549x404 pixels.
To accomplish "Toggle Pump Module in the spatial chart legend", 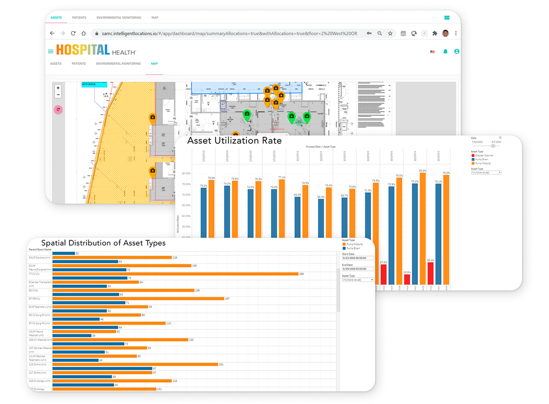I will pyautogui.click(x=351, y=244).
